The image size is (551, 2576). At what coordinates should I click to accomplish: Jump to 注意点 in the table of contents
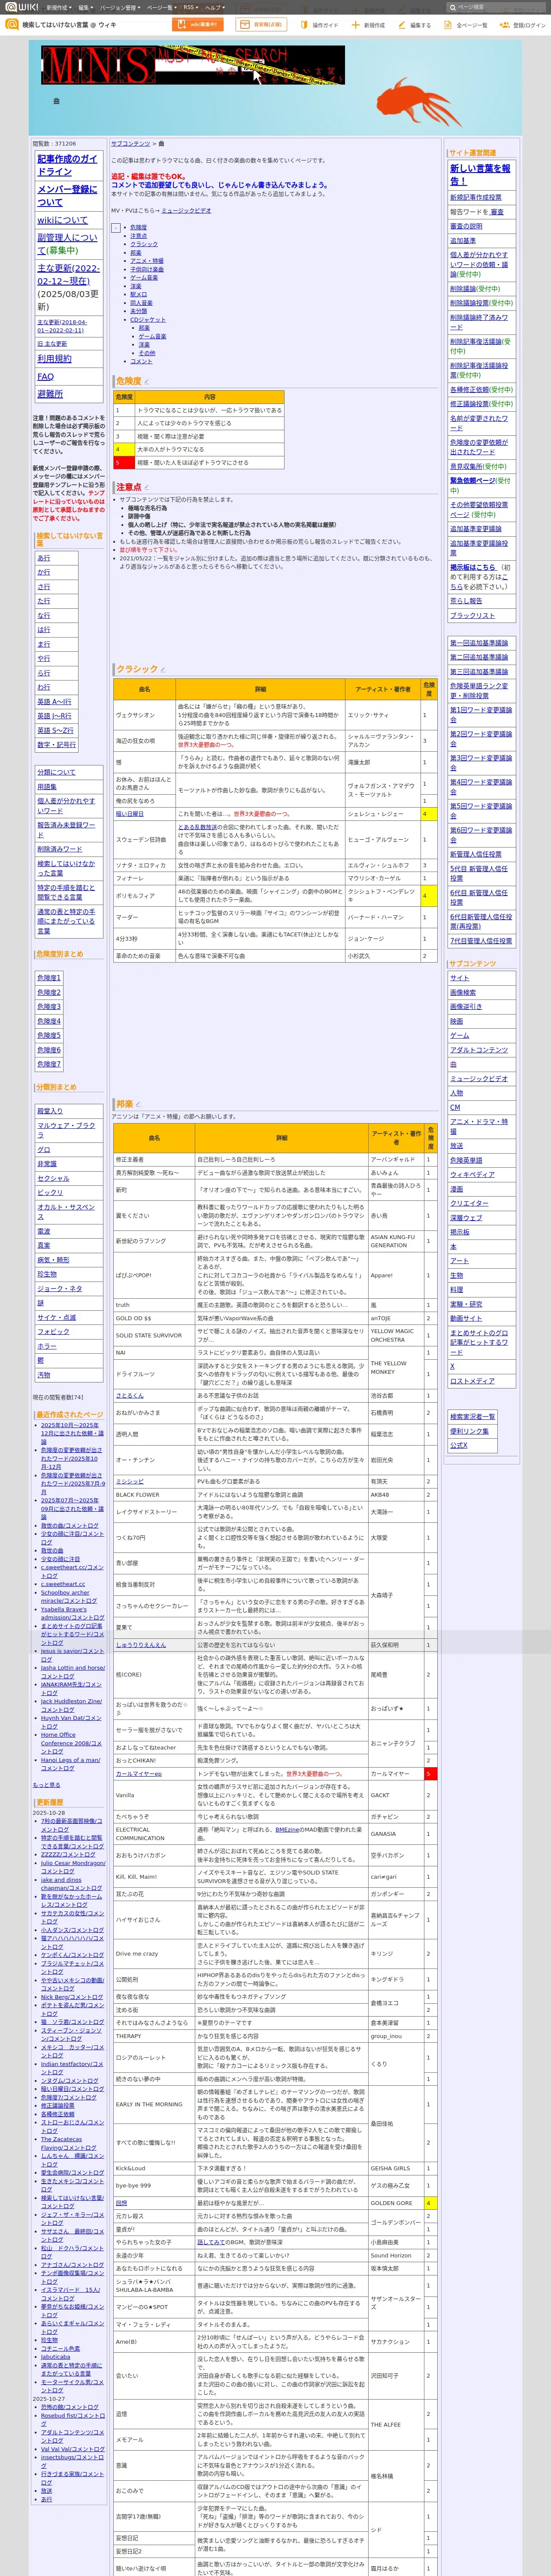click(x=138, y=236)
